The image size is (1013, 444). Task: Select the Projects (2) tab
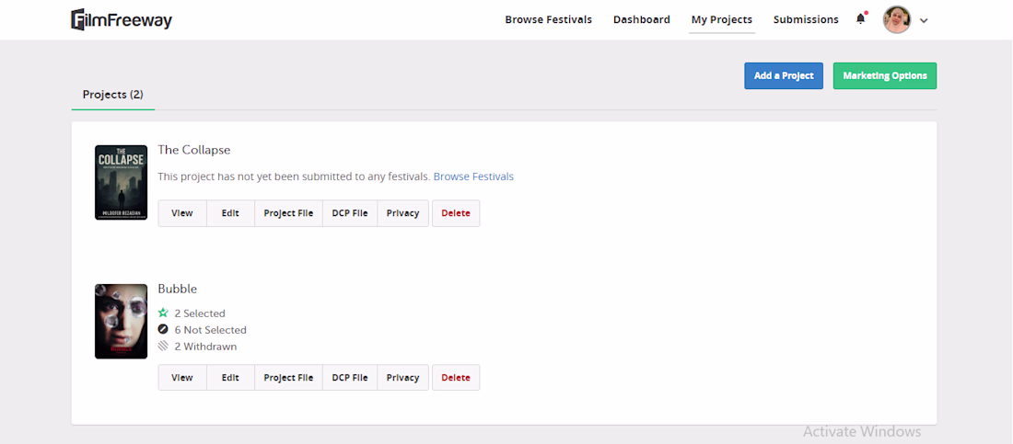(113, 95)
